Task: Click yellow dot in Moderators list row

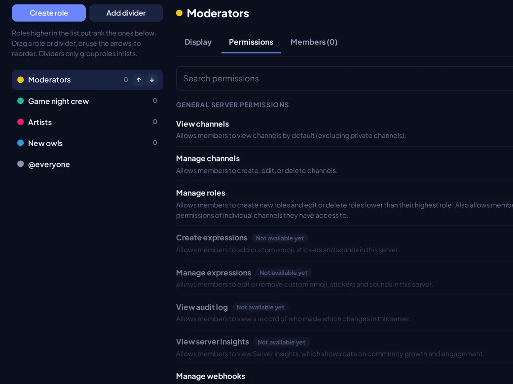Action: tap(20, 80)
